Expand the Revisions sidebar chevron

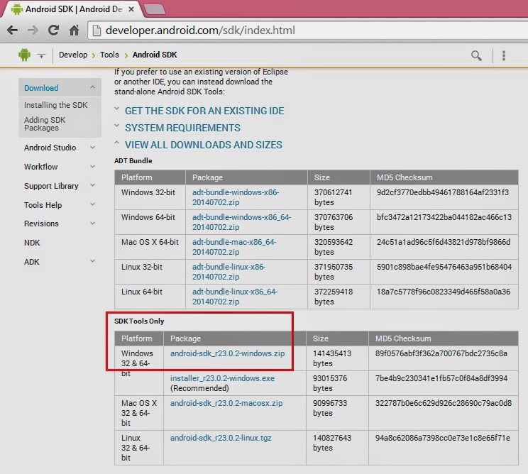(x=92, y=224)
